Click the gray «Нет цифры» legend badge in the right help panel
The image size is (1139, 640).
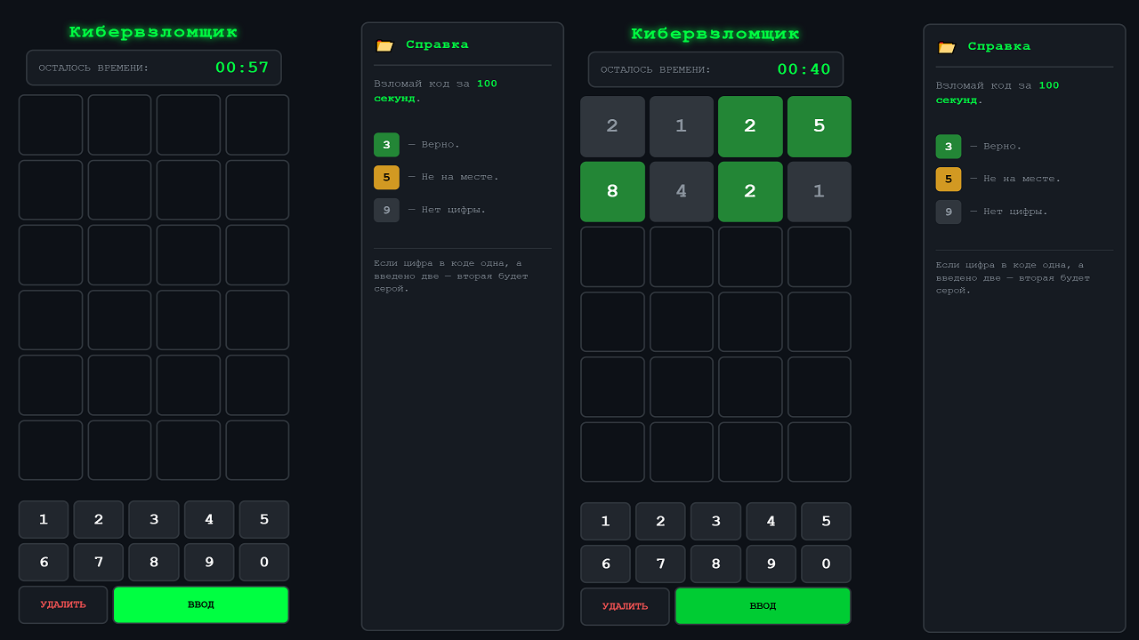(949, 212)
